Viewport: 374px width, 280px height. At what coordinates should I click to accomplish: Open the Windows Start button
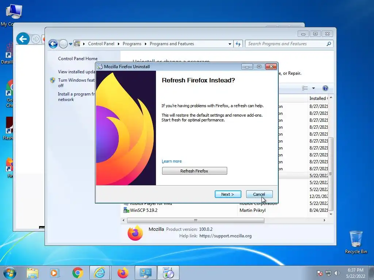click(x=10, y=273)
